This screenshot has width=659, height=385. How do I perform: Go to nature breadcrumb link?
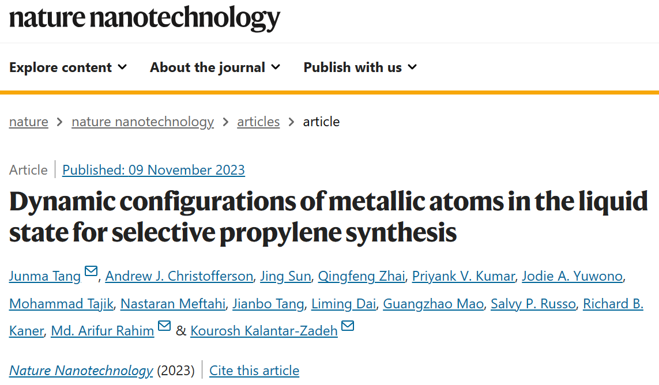point(29,122)
